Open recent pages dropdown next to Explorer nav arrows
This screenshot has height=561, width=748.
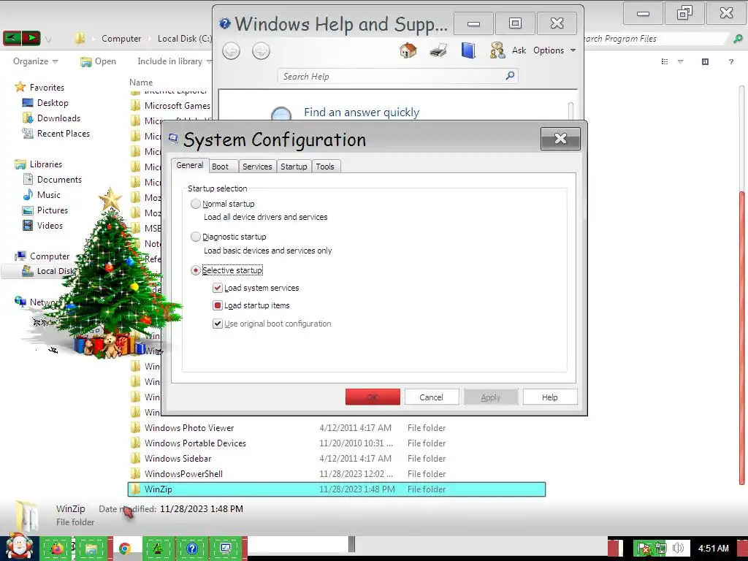pyautogui.click(x=48, y=39)
